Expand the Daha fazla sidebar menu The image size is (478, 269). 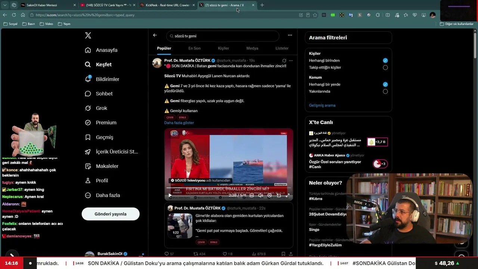pyautogui.click(x=103, y=195)
